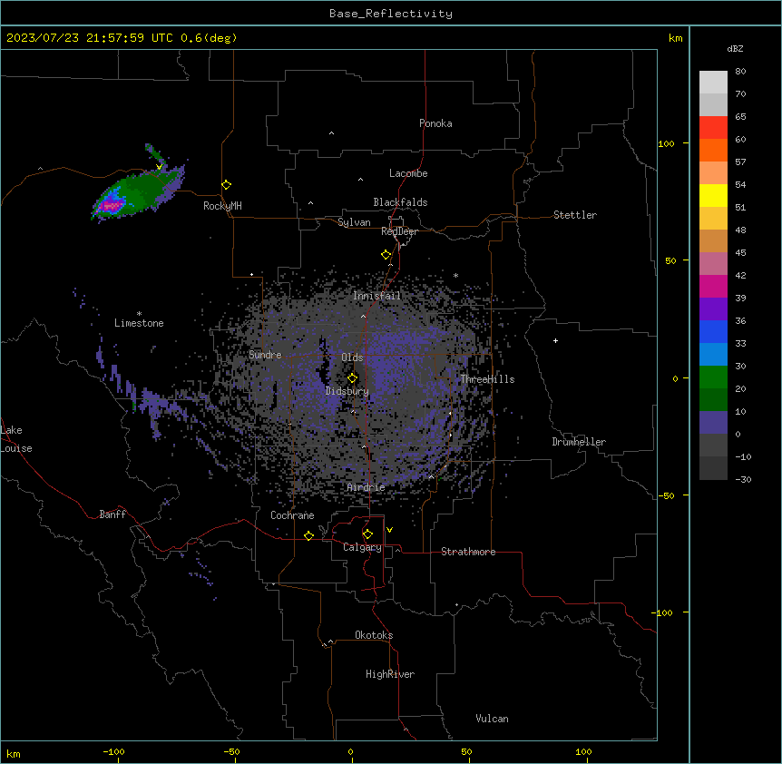Click the Stettler city label

point(575,215)
